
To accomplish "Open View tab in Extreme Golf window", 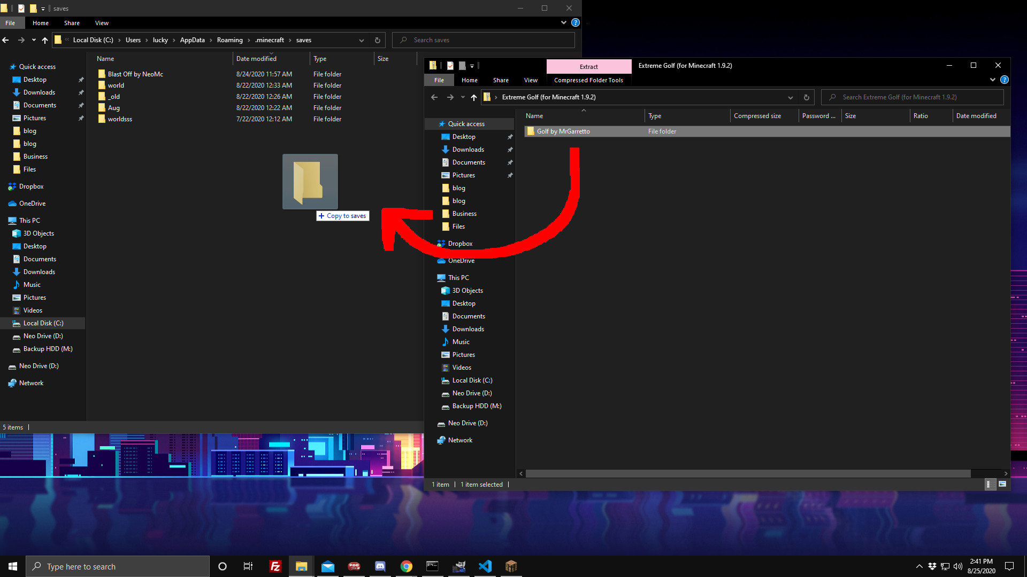I will (x=531, y=80).
